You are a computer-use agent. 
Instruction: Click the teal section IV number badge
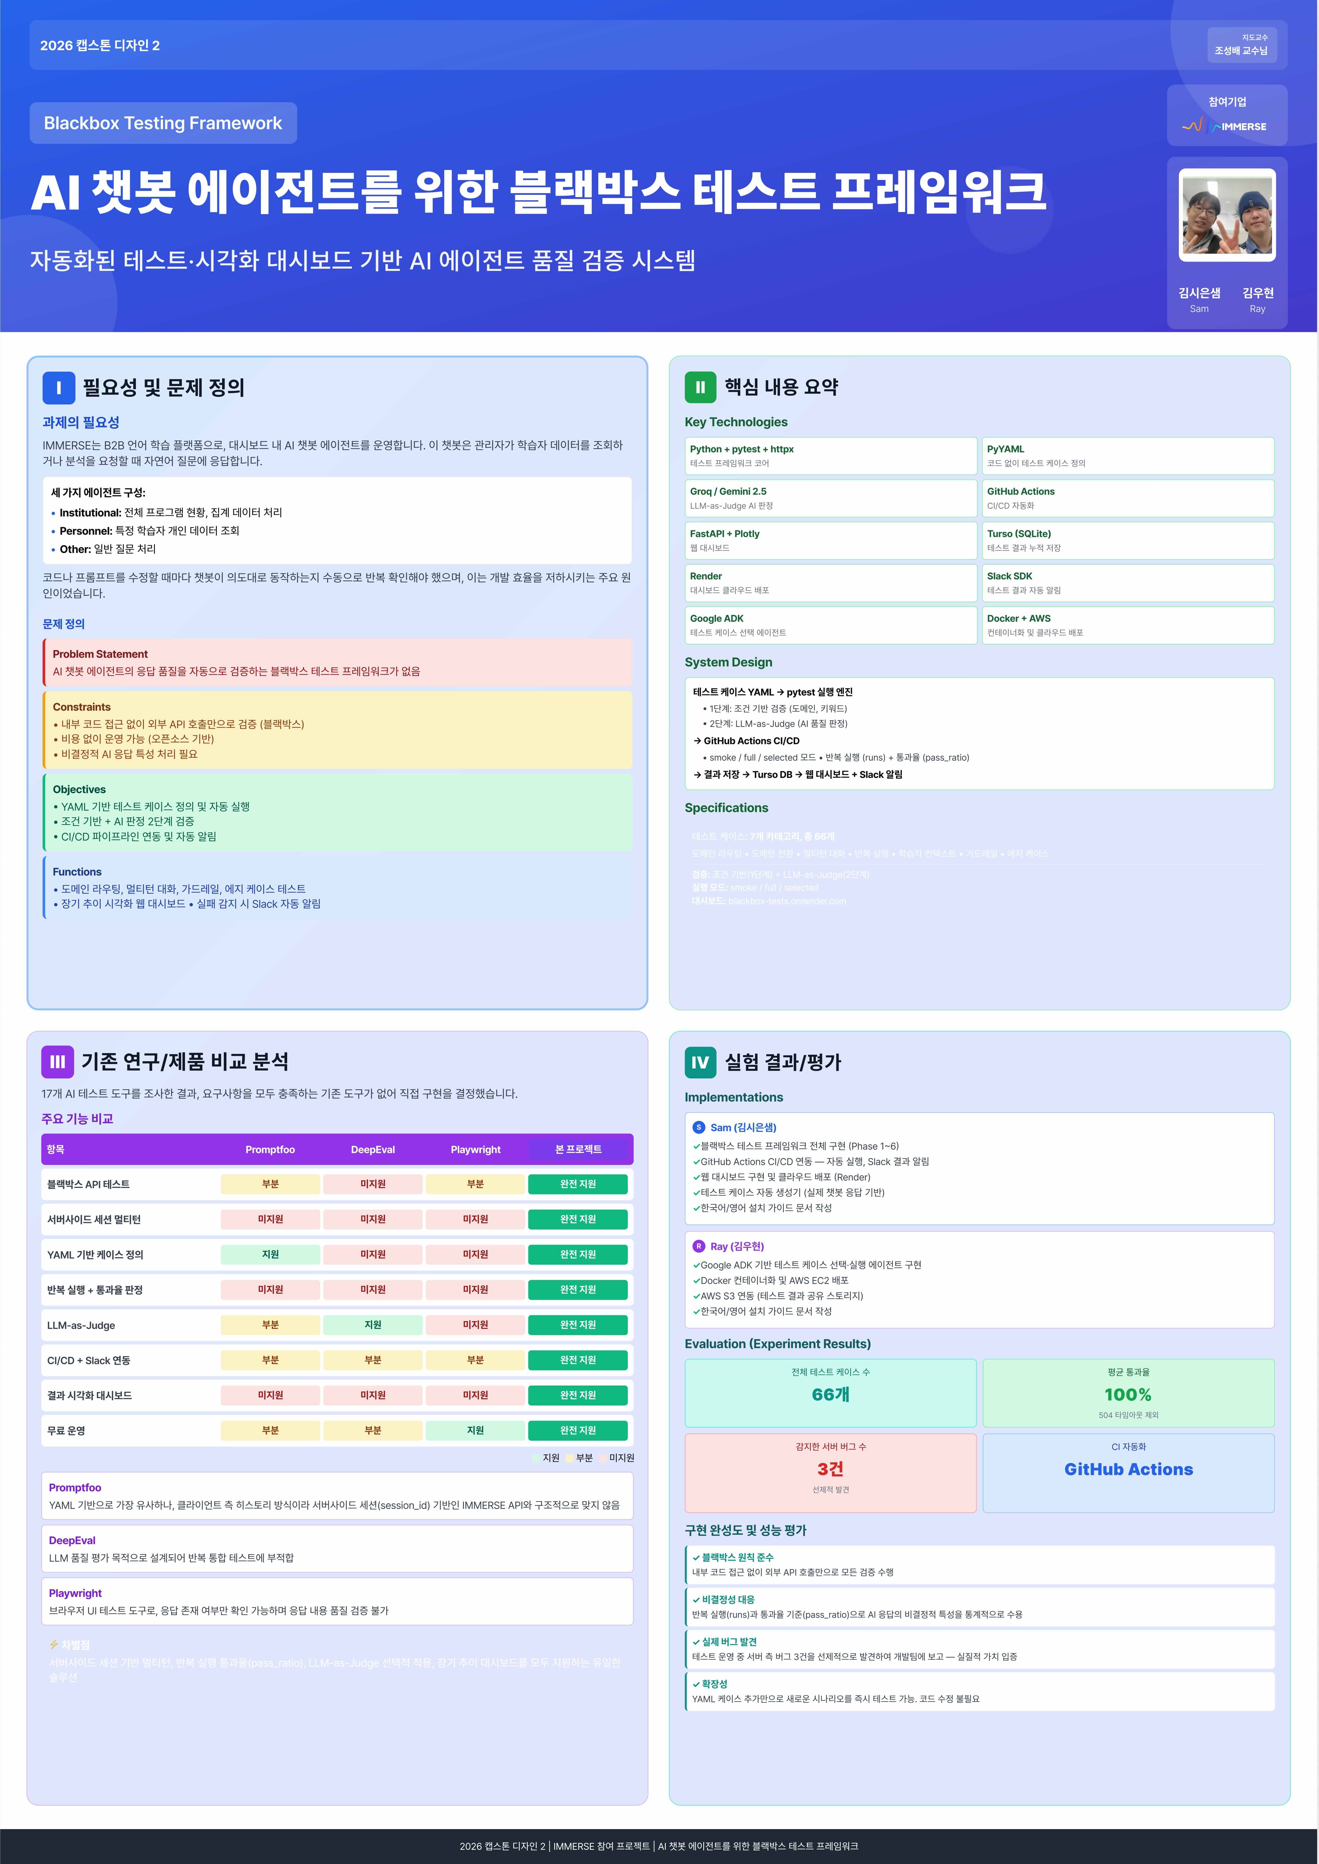pyautogui.click(x=700, y=1062)
